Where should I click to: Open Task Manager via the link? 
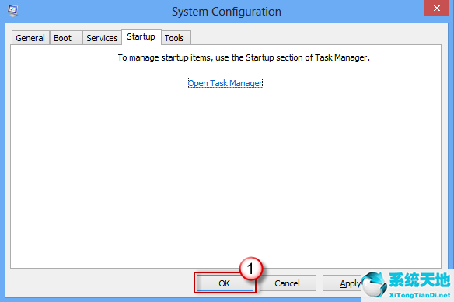225,83
